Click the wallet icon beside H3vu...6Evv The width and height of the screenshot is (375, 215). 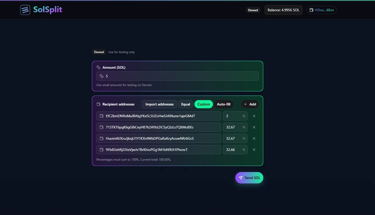311,10
